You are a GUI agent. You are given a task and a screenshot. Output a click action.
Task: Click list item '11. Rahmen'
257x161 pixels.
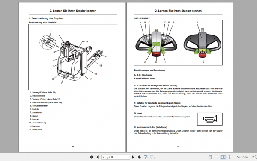pyautogui.click(x=34, y=126)
